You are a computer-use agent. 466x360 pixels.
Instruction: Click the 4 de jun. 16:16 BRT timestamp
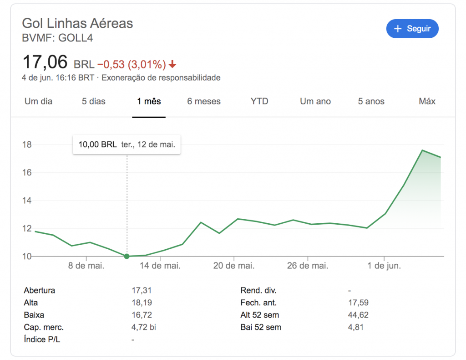58,77
